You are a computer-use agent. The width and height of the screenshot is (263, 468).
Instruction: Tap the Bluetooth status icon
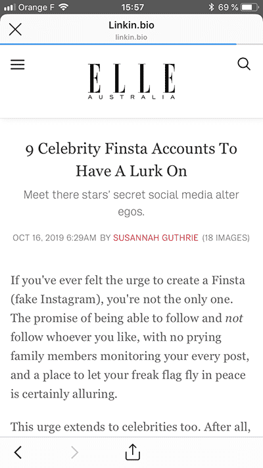pos(211,7)
